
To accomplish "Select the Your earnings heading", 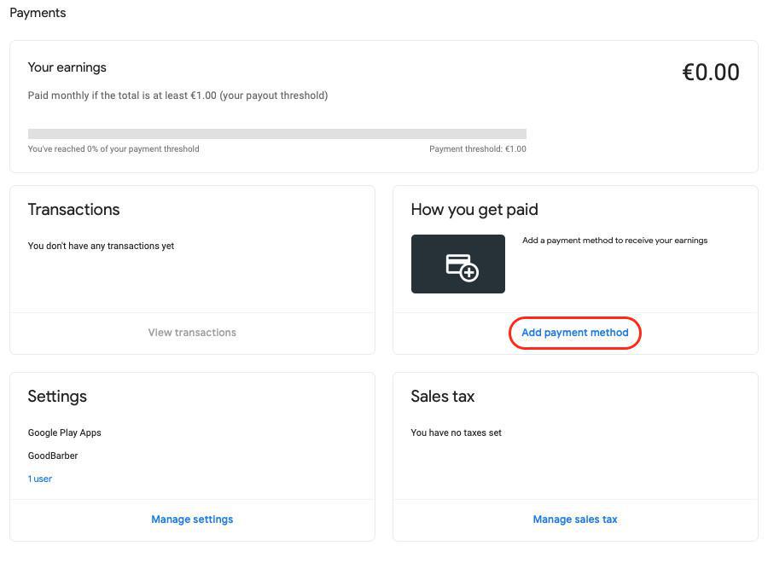I will click(67, 67).
